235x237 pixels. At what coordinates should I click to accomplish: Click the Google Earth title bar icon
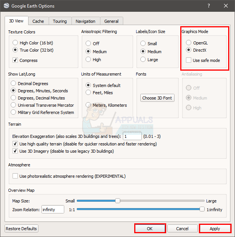click(6, 6)
